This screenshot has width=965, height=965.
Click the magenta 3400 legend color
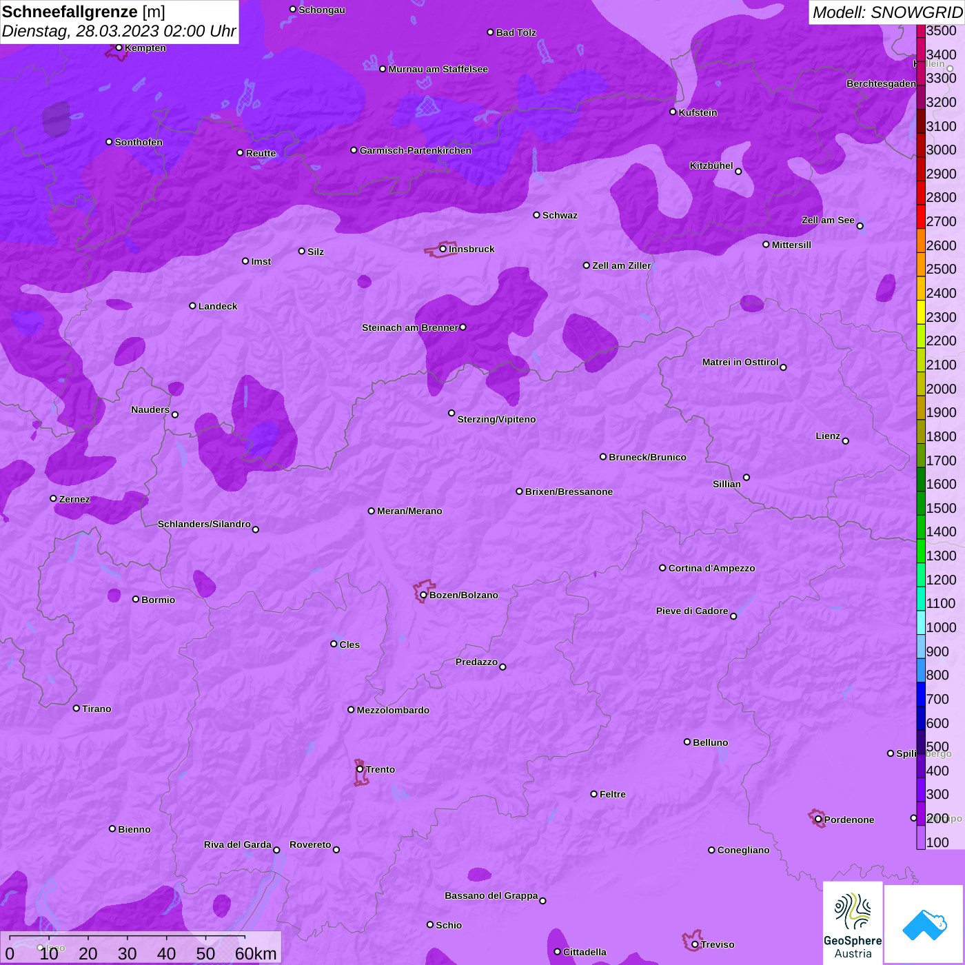(x=921, y=49)
